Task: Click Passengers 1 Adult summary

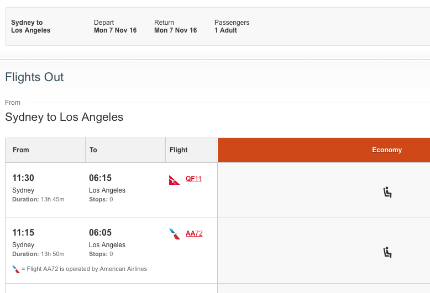Action: (x=232, y=26)
